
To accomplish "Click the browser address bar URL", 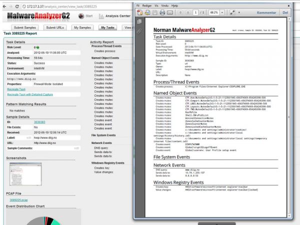I will coord(62,6).
